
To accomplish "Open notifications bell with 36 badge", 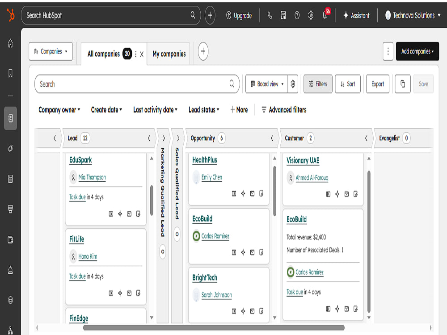I will (x=325, y=14).
